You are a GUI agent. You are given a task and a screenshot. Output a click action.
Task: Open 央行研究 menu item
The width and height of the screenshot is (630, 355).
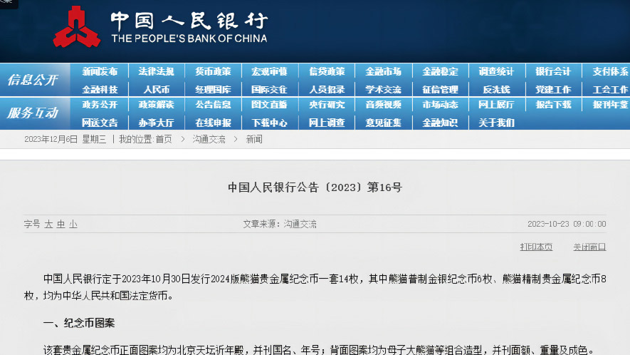coord(327,105)
